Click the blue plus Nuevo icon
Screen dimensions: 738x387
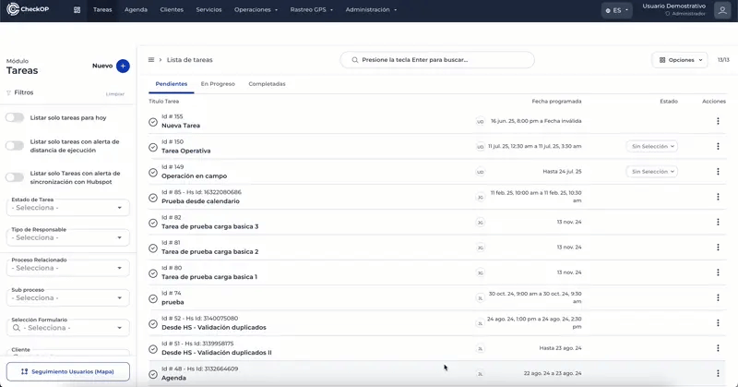pos(123,67)
